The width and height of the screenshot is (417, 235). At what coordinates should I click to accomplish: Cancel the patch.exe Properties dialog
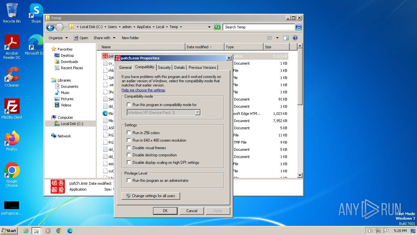point(192,211)
